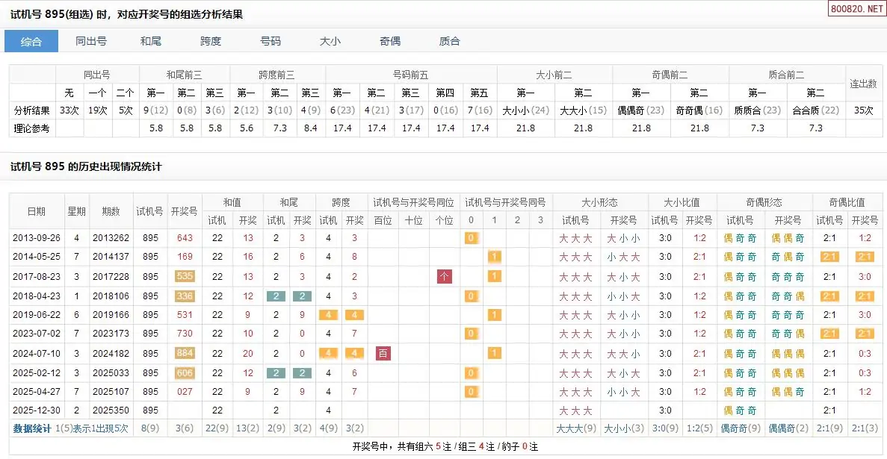Viewport: 887px width, 459px height.
Task: Click the red 百 position badge
Action: [x=383, y=354]
